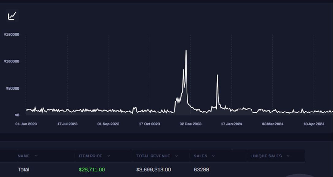This screenshot has height=177, width=333.
Task: Click the $150000 y-axis label
Action: (x=11, y=34)
